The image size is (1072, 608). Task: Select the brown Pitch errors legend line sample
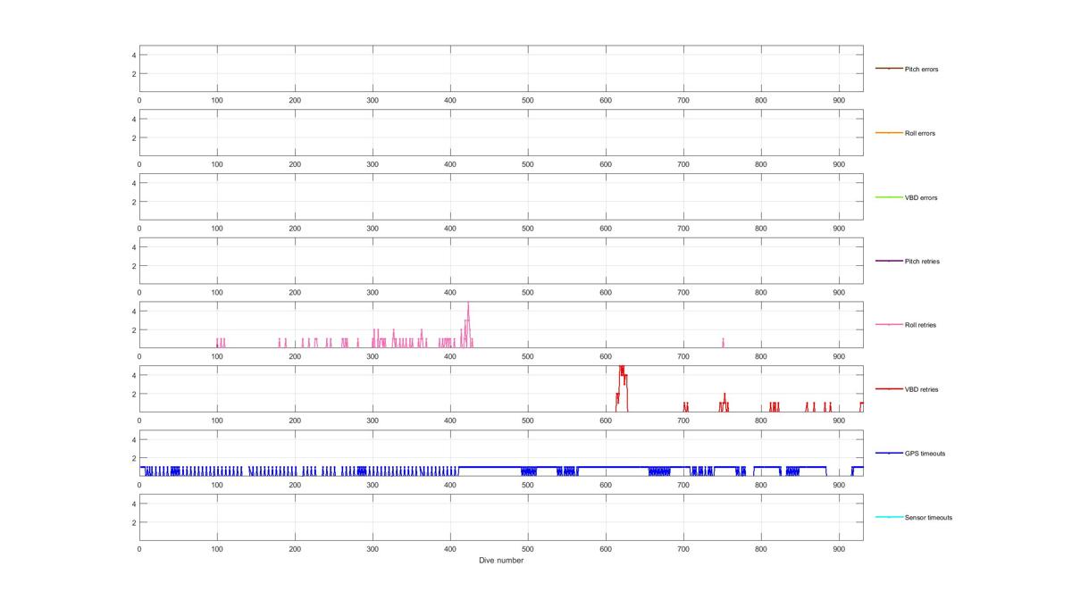[889, 69]
